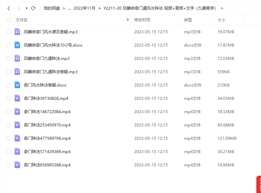Click the Word icon of 奇门风水阵法答疑.docx
Screen dimensions: 261x193
(x=17, y=85)
